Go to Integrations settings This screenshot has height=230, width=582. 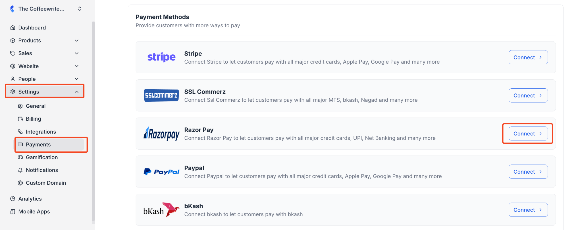pyautogui.click(x=41, y=132)
